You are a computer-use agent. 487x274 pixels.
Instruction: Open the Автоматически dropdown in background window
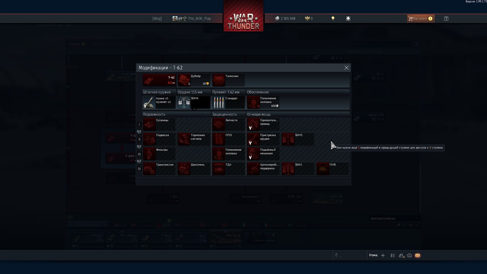(395, 218)
